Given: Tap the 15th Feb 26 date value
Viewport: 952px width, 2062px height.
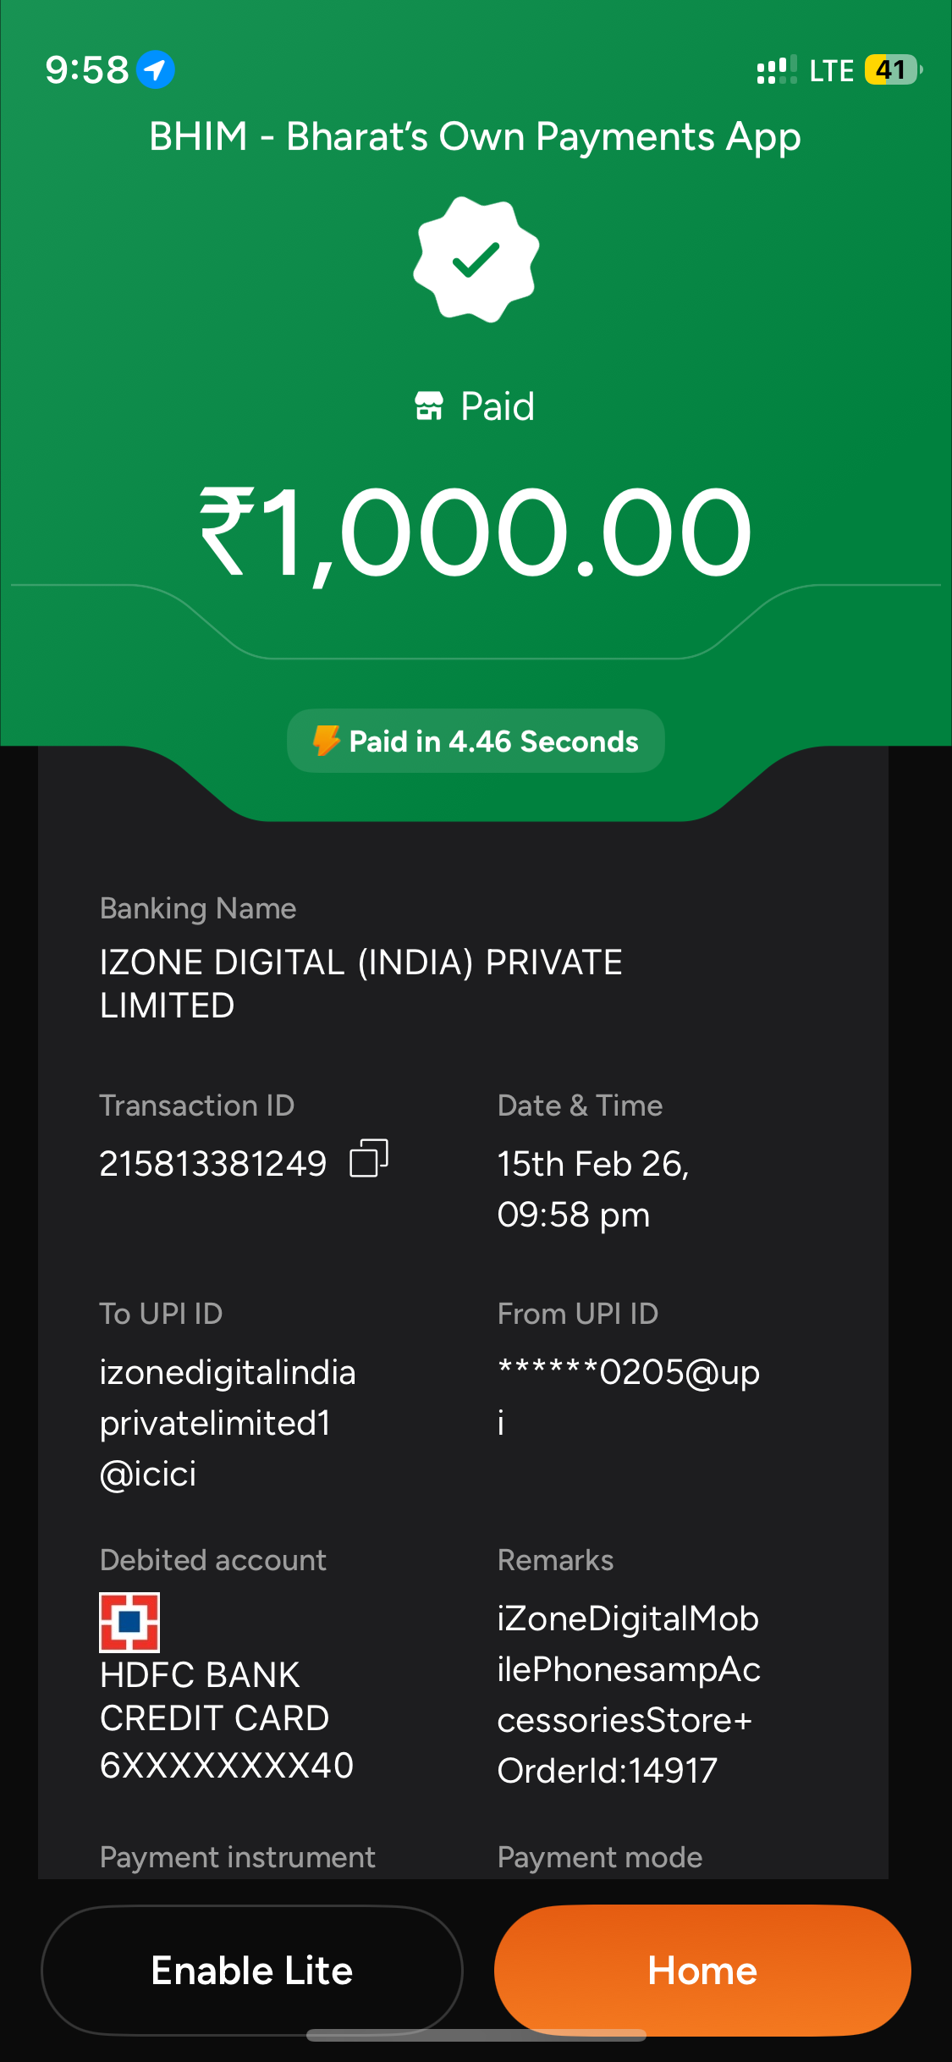Looking at the screenshot, I should click(x=593, y=1165).
